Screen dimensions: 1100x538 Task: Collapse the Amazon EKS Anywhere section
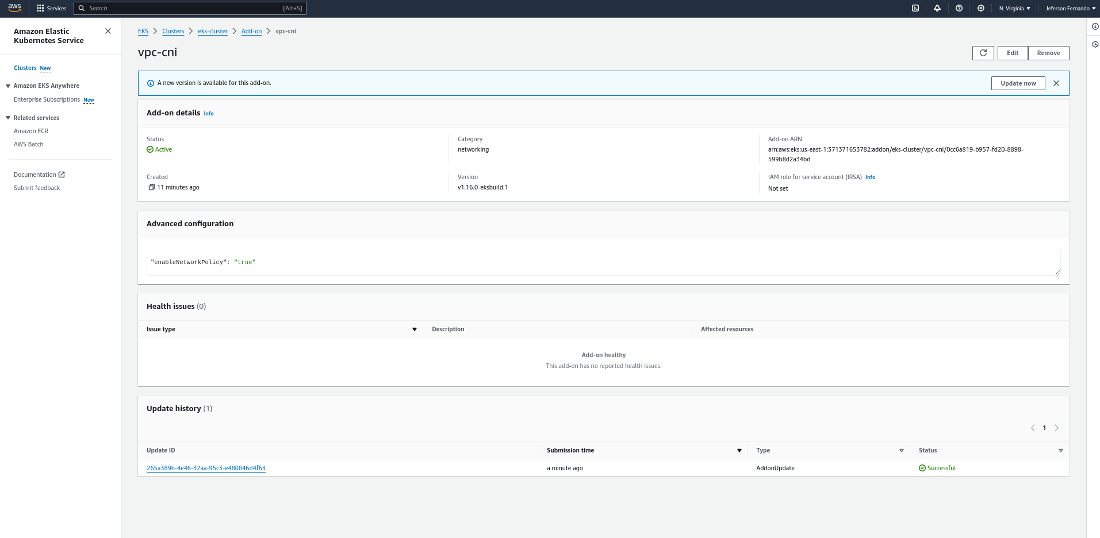[x=8, y=86]
